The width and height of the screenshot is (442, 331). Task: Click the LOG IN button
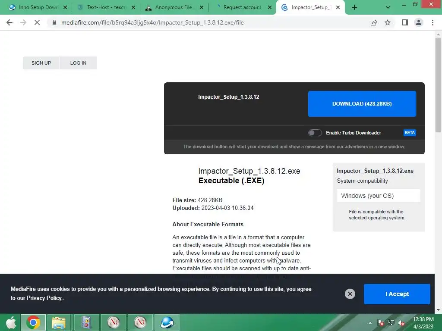(79, 63)
